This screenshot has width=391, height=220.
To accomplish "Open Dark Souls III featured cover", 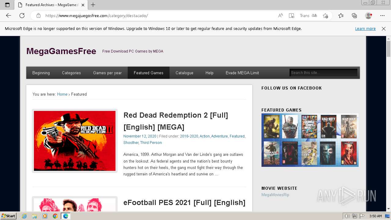I will coord(272,127).
